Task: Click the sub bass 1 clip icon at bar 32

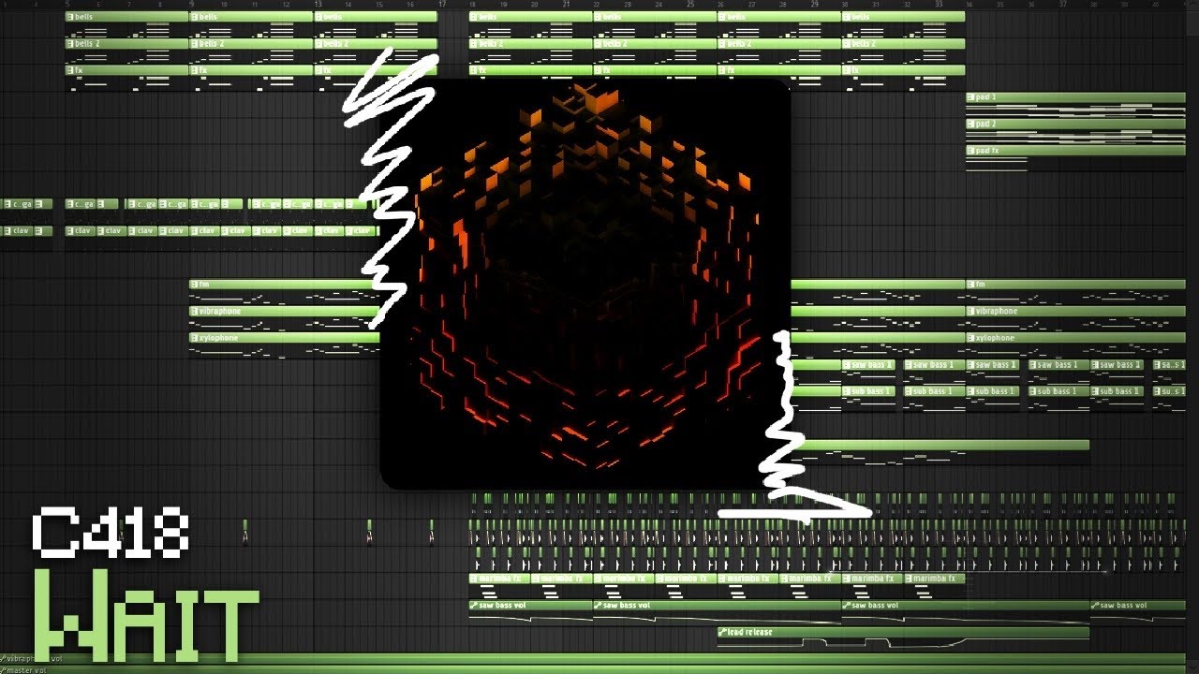Action: (910, 391)
